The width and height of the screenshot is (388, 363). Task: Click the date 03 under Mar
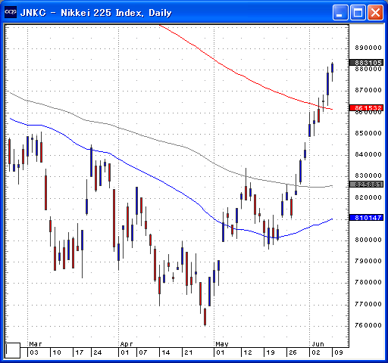(34, 352)
